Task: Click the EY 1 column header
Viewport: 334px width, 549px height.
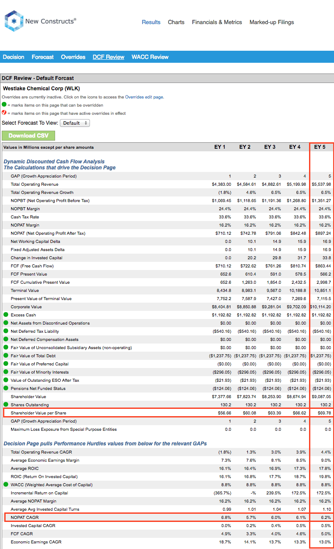Action: pyautogui.click(x=220, y=147)
